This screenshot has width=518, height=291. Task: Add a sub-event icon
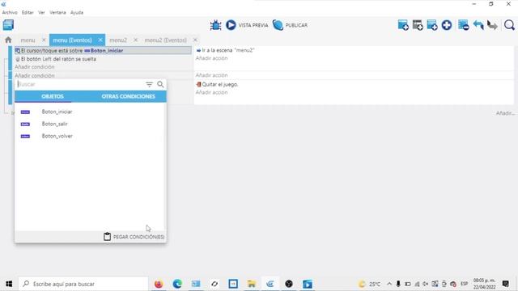(x=418, y=25)
